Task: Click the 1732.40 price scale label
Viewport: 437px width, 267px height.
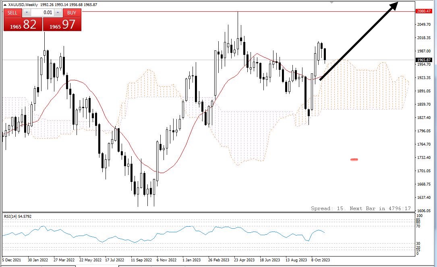Action: tap(424, 158)
